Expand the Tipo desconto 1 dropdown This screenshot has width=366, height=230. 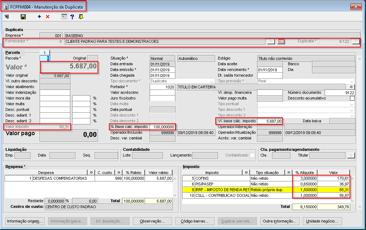point(351,110)
